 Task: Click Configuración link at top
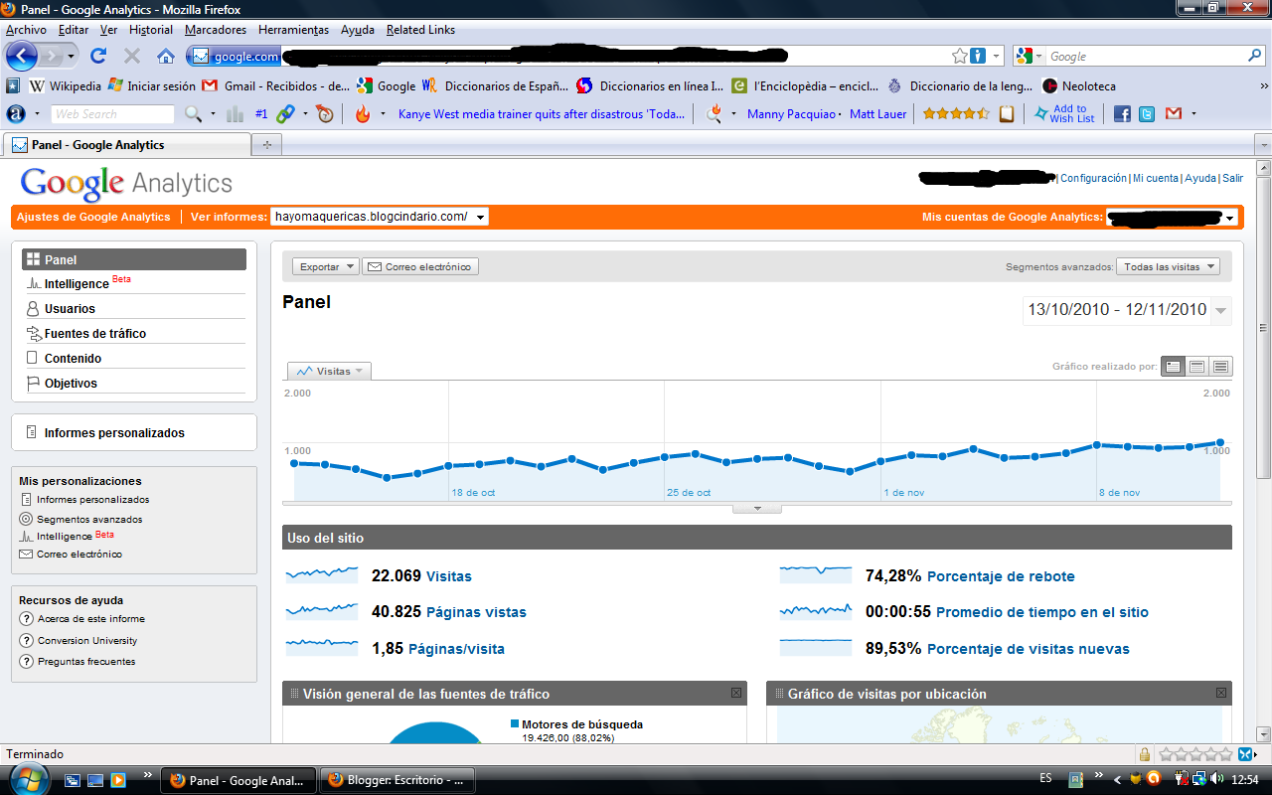coord(1093,178)
